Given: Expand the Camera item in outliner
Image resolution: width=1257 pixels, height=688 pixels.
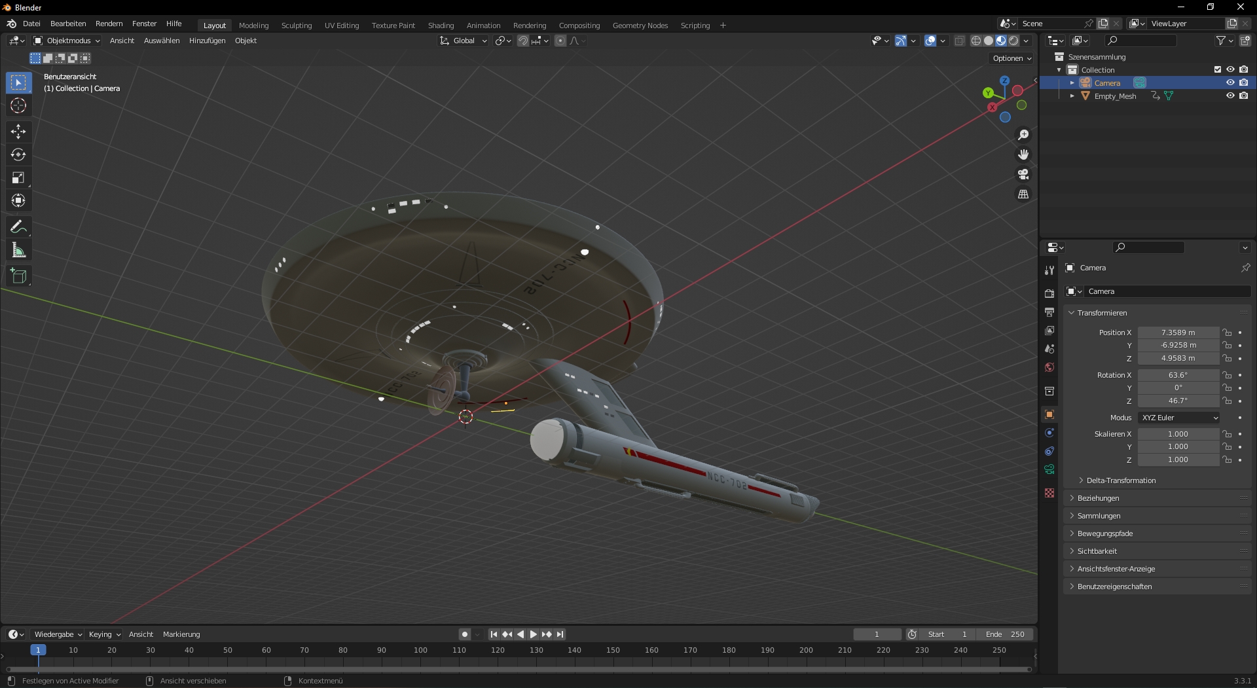Looking at the screenshot, I should (x=1072, y=83).
